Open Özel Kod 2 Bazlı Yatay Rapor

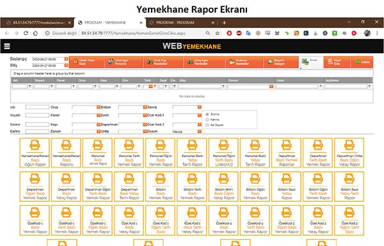point(317,220)
